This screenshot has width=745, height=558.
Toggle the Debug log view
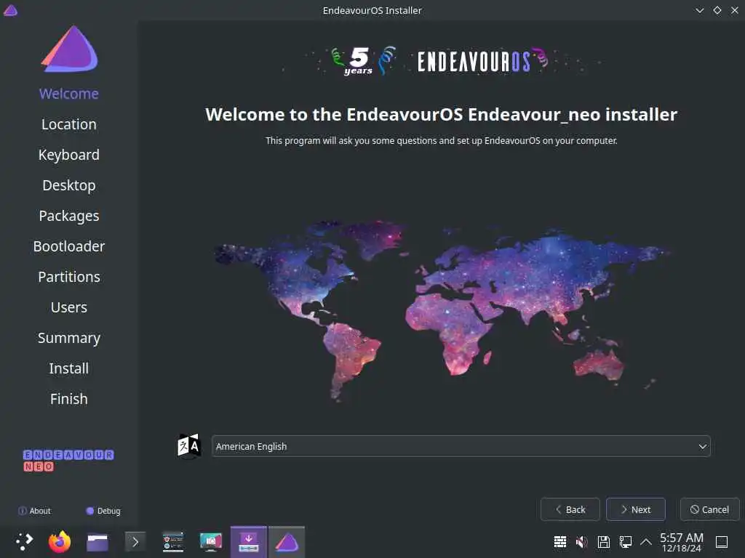(103, 511)
